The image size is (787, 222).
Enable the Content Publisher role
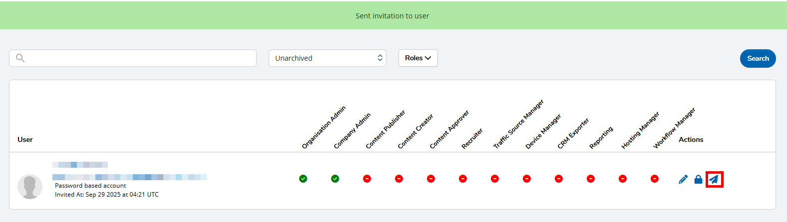367,179
